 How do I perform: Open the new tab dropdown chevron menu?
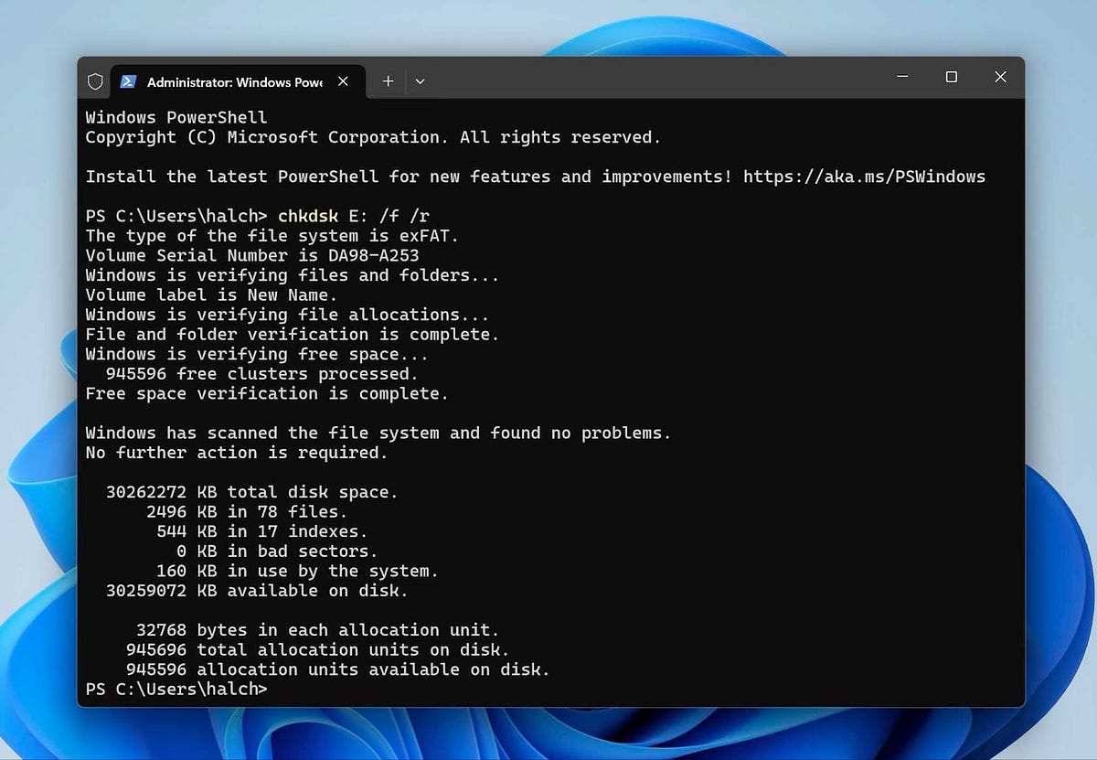pyautogui.click(x=420, y=81)
